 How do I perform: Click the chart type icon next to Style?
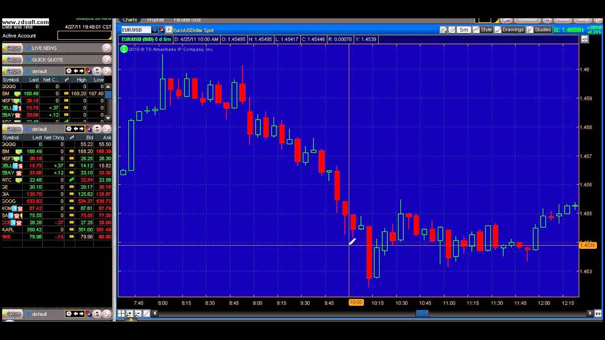pyautogui.click(x=476, y=30)
